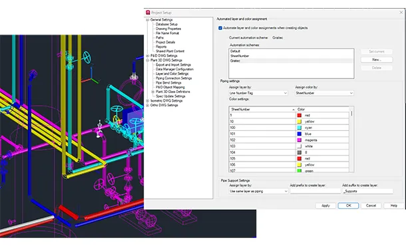Select Database Setup in the tree
Screen dimensions: 406x246
pyautogui.click(x=166, y=24)
